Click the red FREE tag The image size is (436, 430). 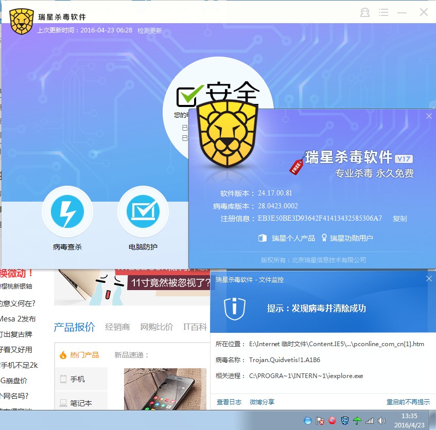[x=297, y=167]
